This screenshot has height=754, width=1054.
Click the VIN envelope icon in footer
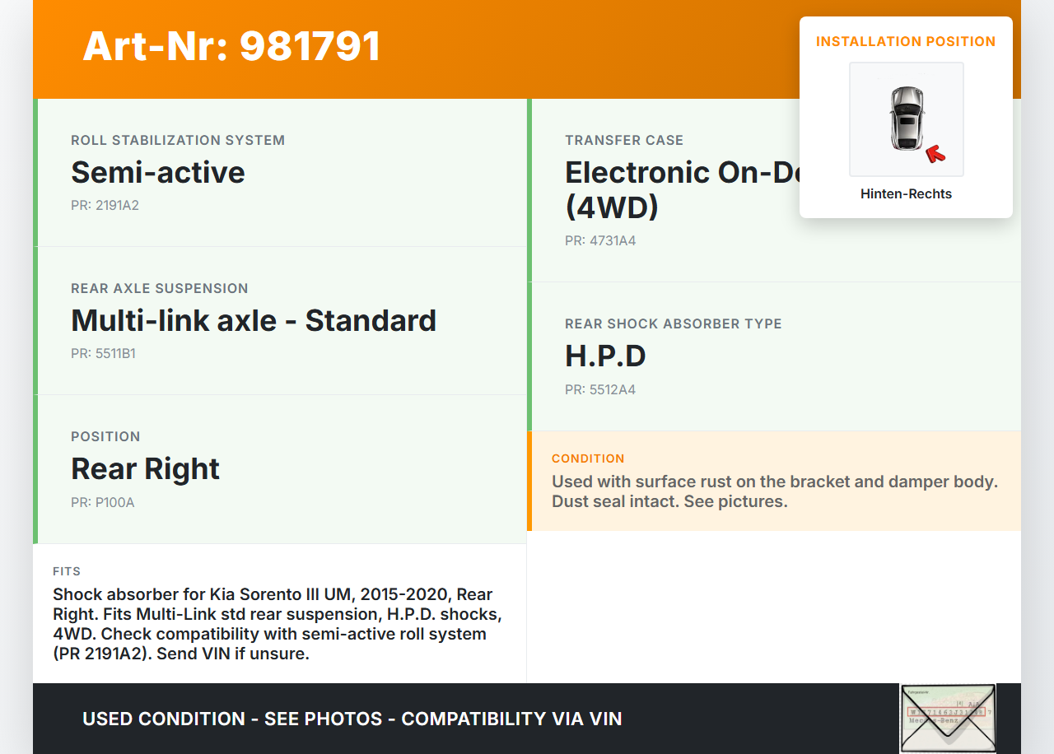pos(947,719)
